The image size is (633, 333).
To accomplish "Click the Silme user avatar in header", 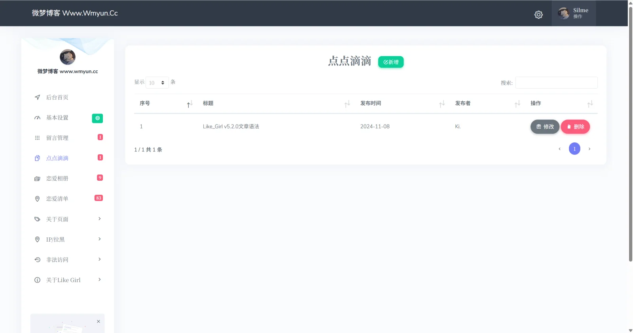I will [563, 13].
